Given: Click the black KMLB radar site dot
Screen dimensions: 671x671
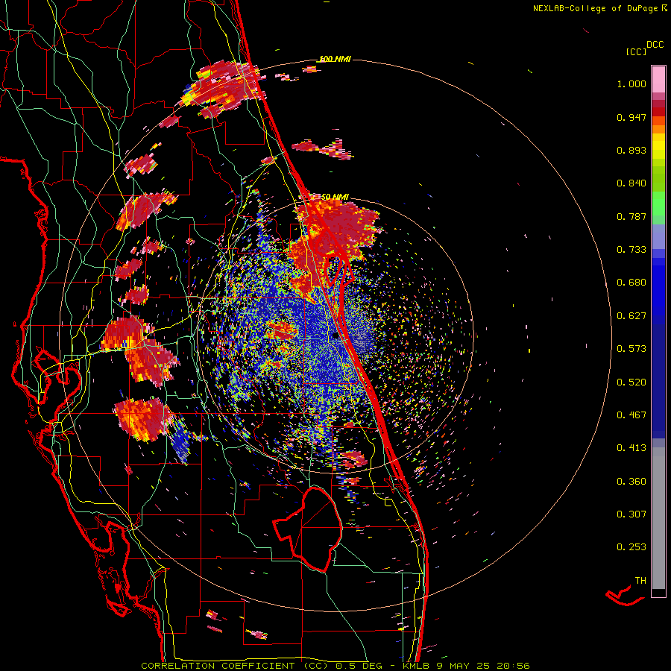Looking at the screenshot, I should pyautogui.click(x=335, y=336).
